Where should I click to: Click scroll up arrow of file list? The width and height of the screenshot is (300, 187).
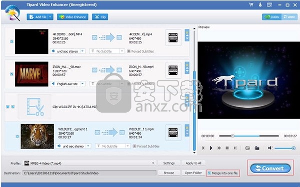click(x=194, y=28)
